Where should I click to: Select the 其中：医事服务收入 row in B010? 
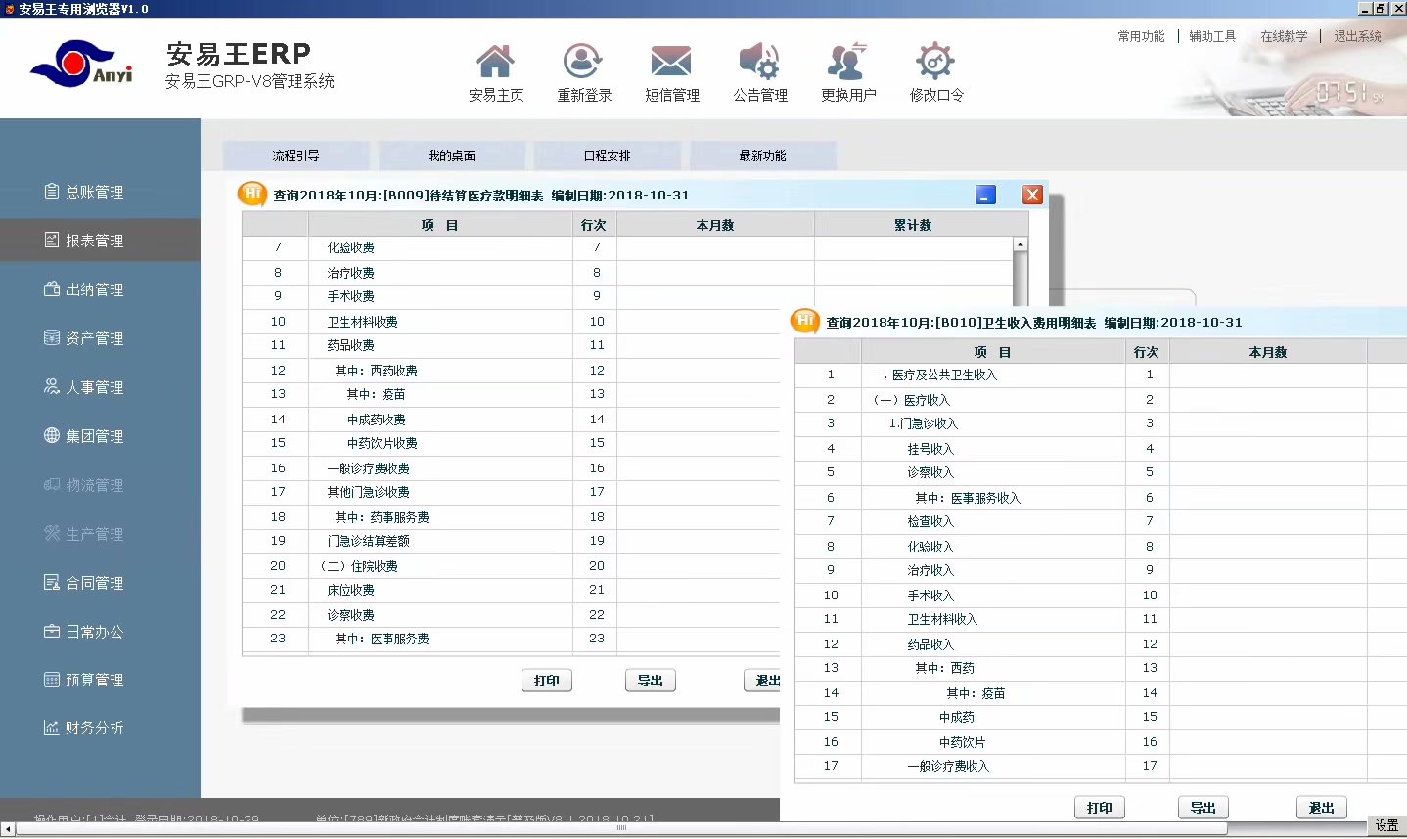(x=1101, y=498)
